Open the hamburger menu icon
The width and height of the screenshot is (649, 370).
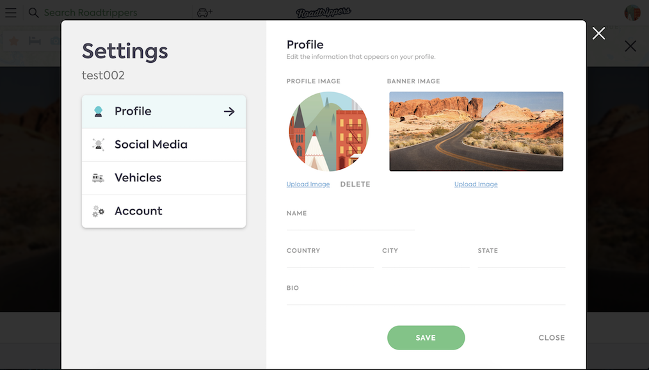pyautogui.click(x=11, y=12)
